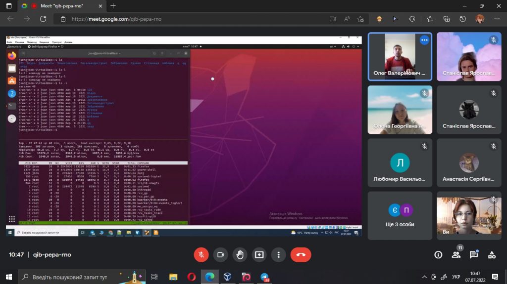Open Telegram from the taskbar

click(x=265, y=277)
